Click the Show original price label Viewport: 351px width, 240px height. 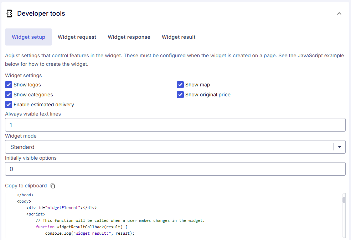tap(208, 95)
